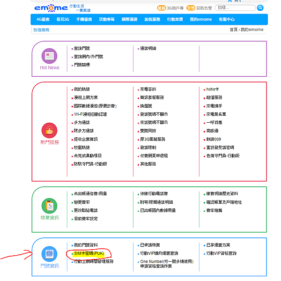The image size is (281, 281).
Task: Click the blue tablet 門號資訊 icon
Action: (49, 254)
